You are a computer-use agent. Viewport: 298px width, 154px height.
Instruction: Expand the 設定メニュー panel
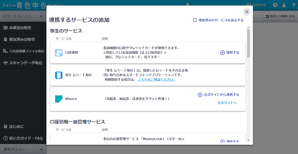(x=23, y=149)
